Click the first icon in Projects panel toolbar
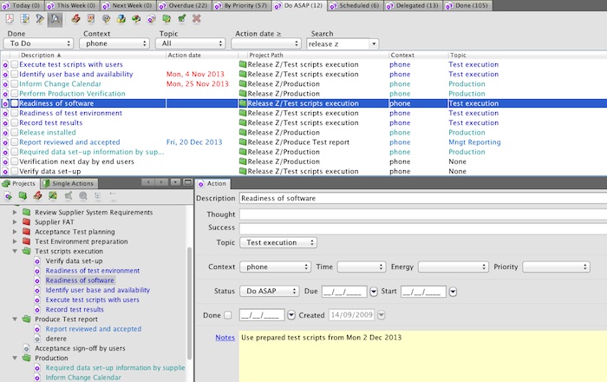 pyautogui.click(x=8, y=197)
